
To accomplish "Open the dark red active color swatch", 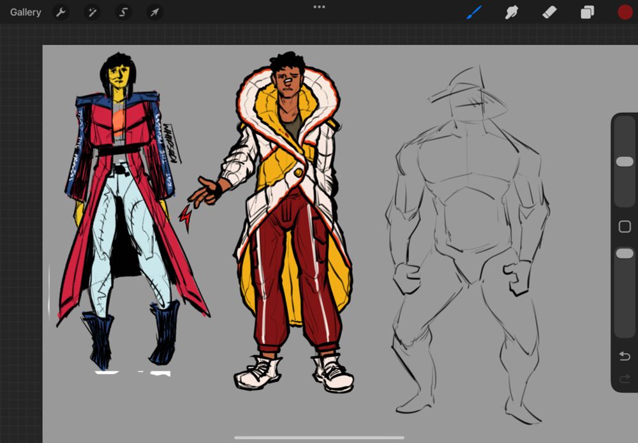I will tap(625, 12).
